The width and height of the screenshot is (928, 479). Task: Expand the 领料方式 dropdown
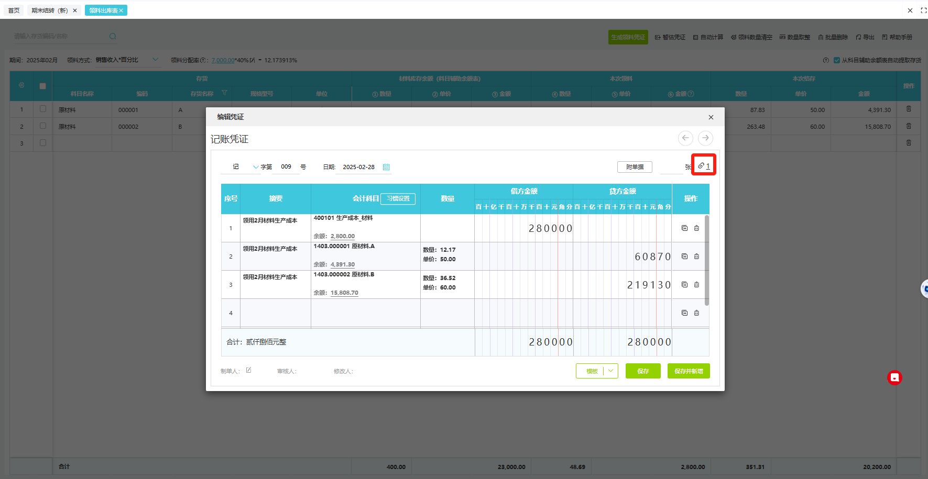pyautogui.click(x=155, y=60)
